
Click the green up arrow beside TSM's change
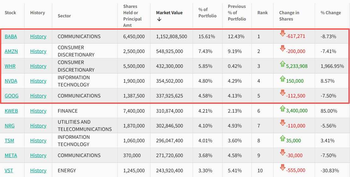click(282, 138)
